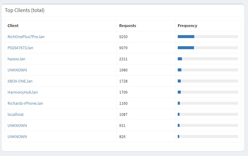Screen dimensions: 248x156
Task: Open the HarmonyHub.lan client link
Action: pos(23,92)
